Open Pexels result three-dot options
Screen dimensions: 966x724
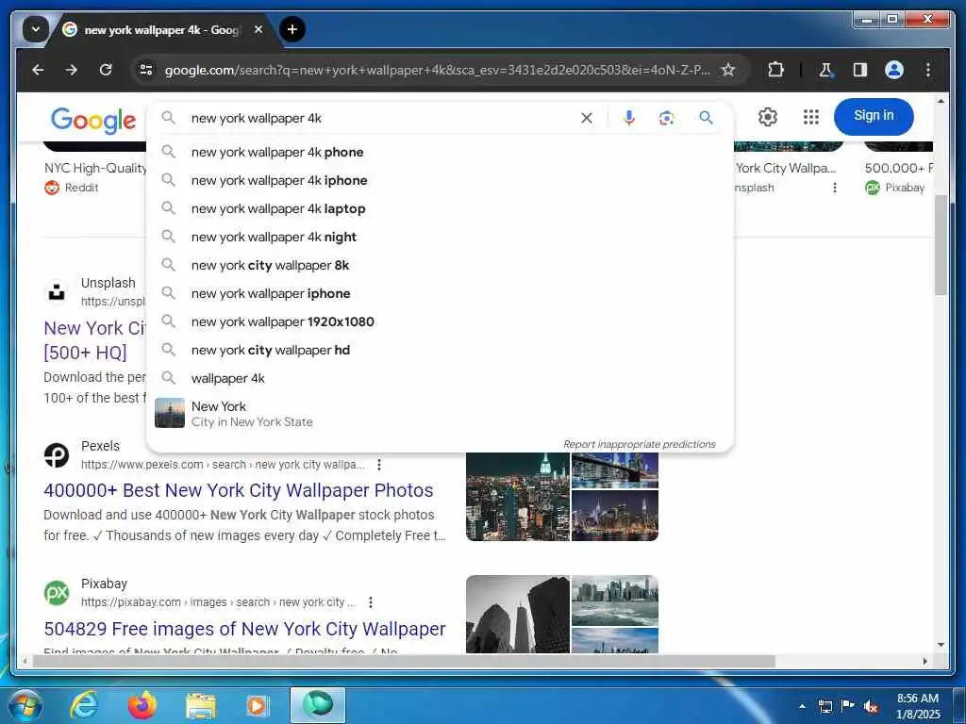[x=379, y=465]
